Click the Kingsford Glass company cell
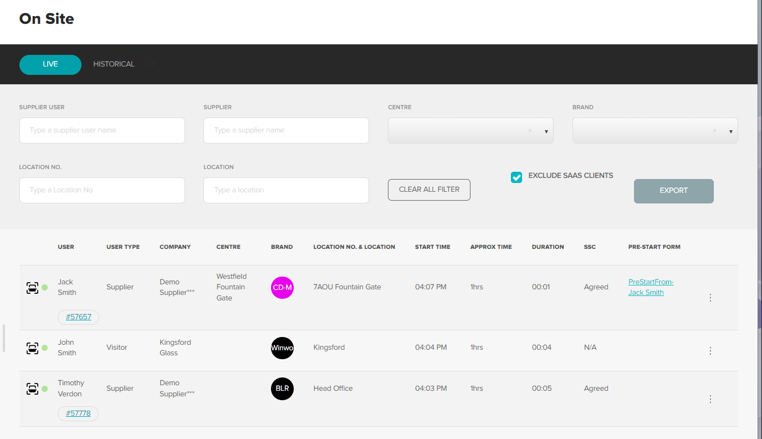This screenshot has height=439, width=762. click(175, 348)
